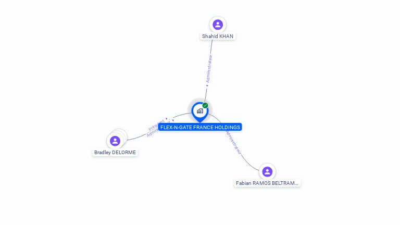Select the Bradley DELORME person icon
Image resolution: width=400 pixels, height=225 pixels.
tap(115, 141)
